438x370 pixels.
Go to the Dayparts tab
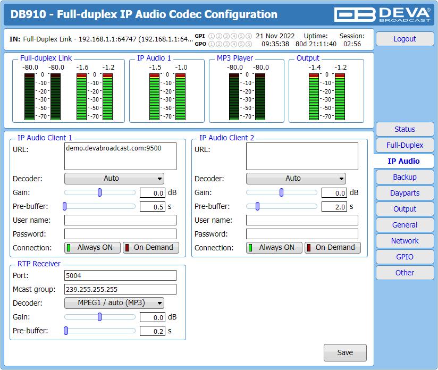tap(405, 193)
